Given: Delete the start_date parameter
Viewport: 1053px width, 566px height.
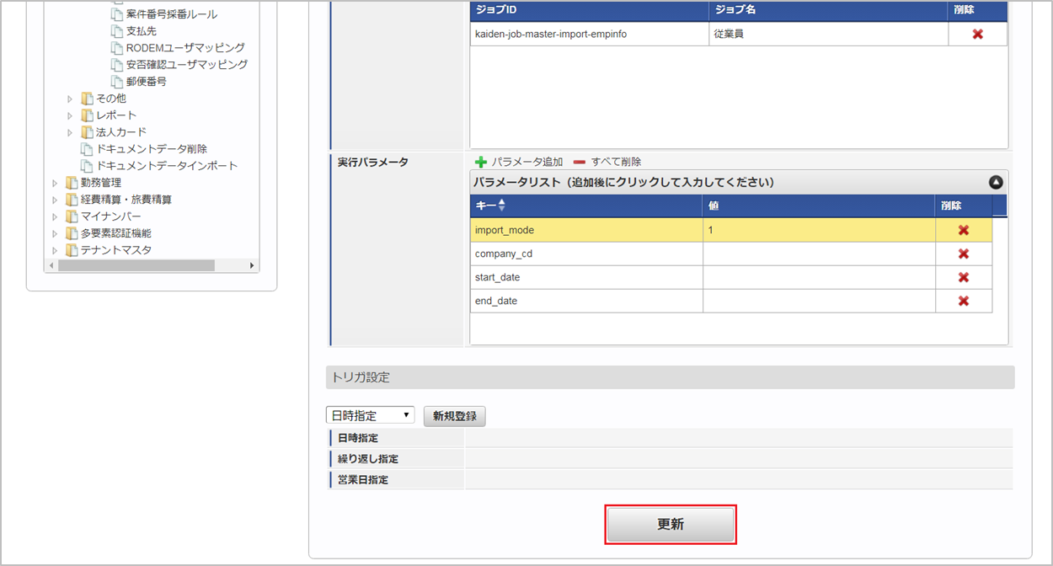Looking at the screenshot, I should click(x=964, y=277).
